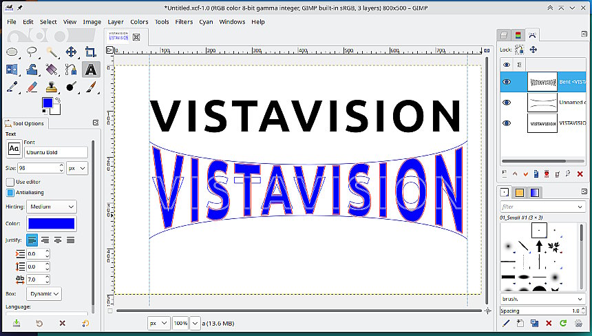
Task: Toggle visibility of the bottom VISTAVISION path
Action: [x=507, y=123]
